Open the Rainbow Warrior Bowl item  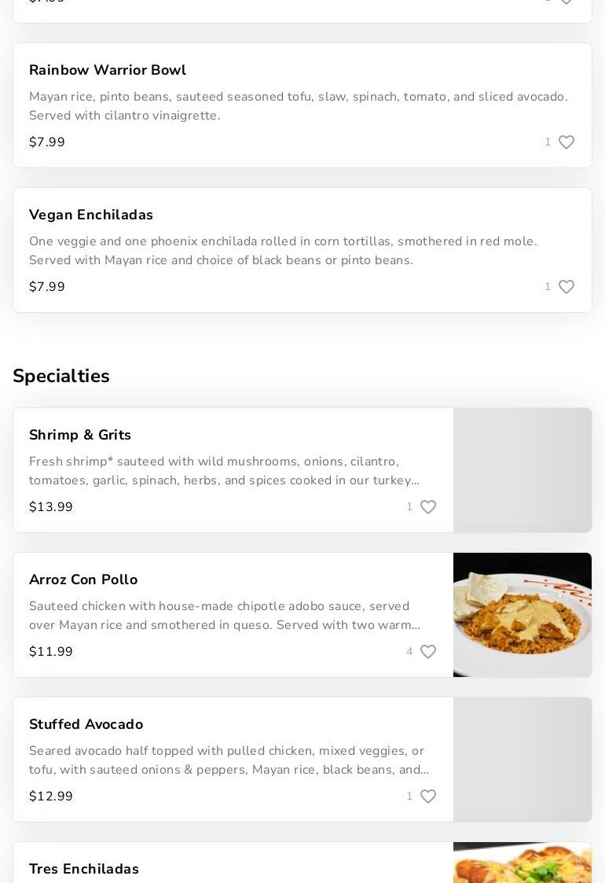(x=108, y=70)
